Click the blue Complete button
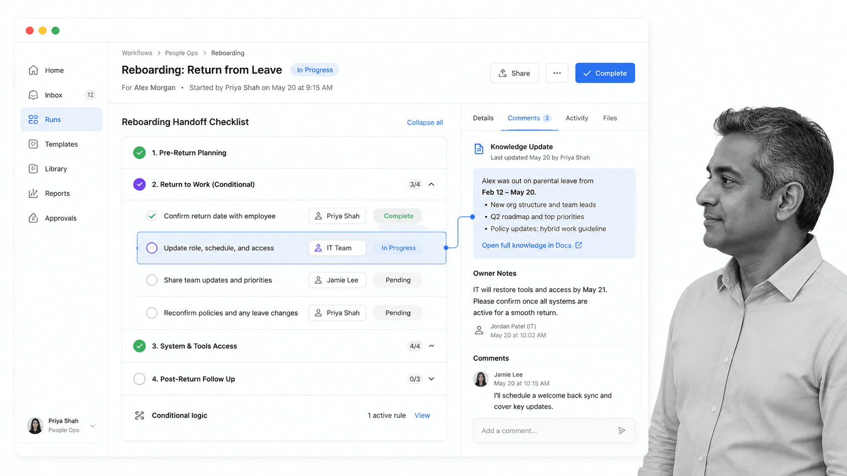This screenshot has width=847, height=476. click(605, 73)
